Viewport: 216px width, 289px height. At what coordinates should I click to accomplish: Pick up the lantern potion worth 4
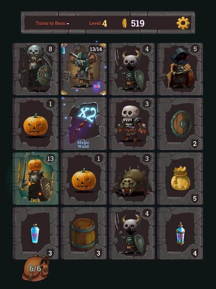180,233
